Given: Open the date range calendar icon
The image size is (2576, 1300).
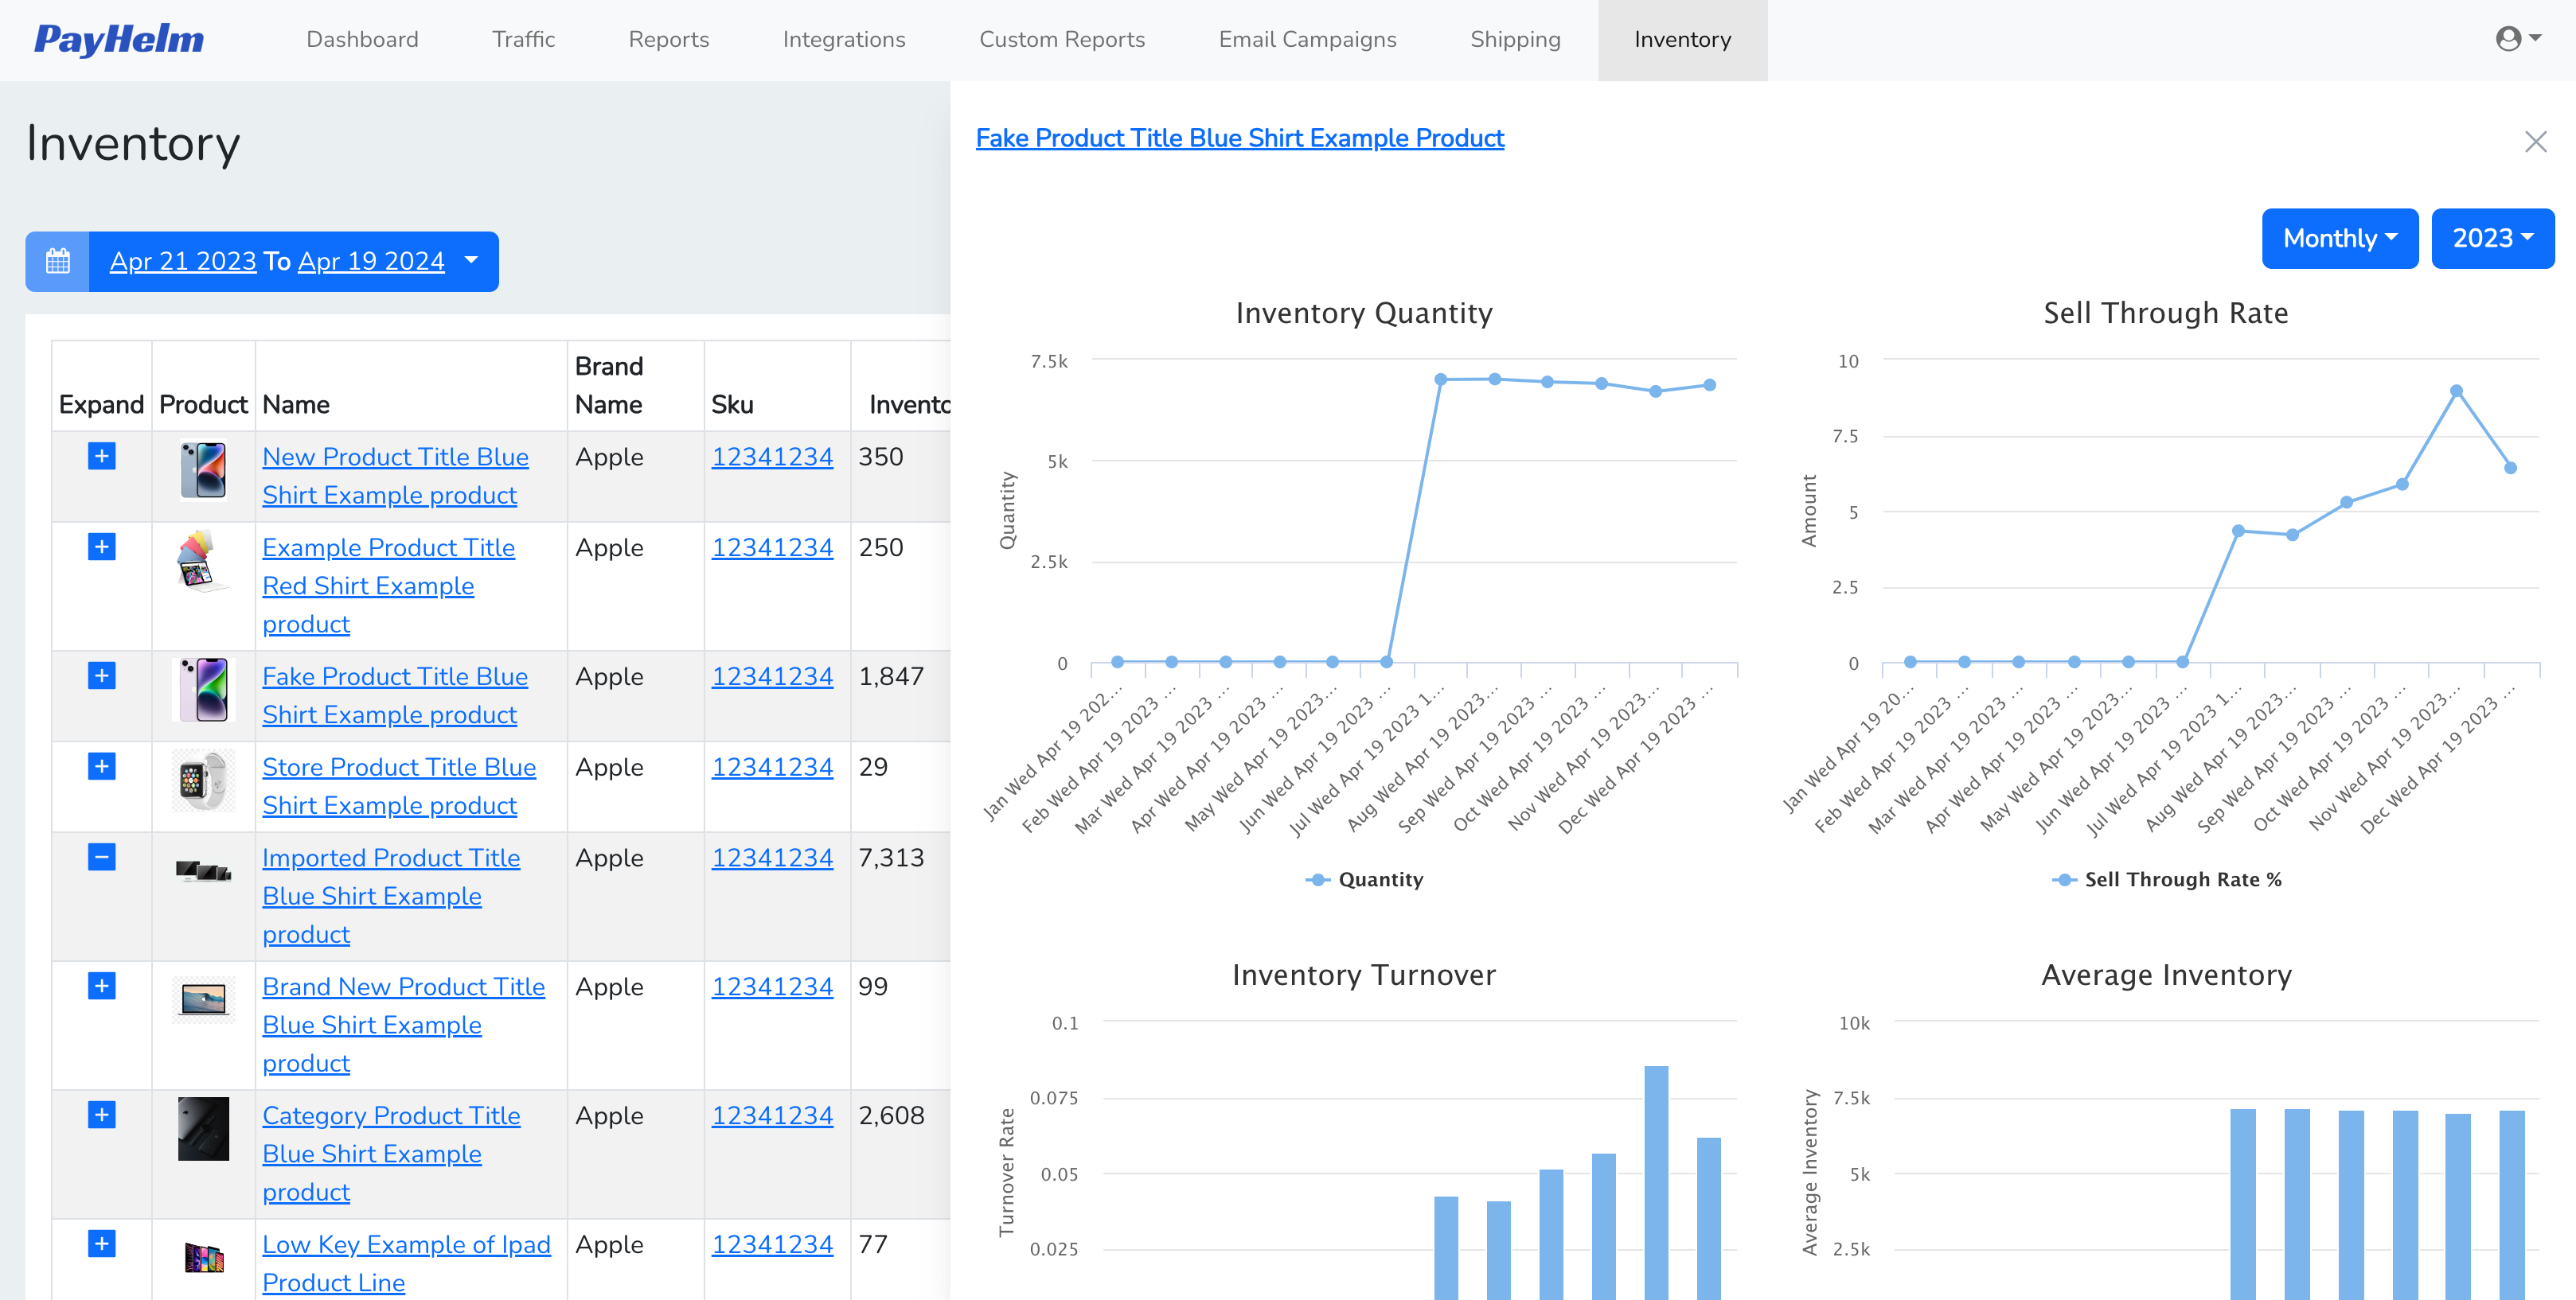Looking at the screenshot, I should point(57,261).
